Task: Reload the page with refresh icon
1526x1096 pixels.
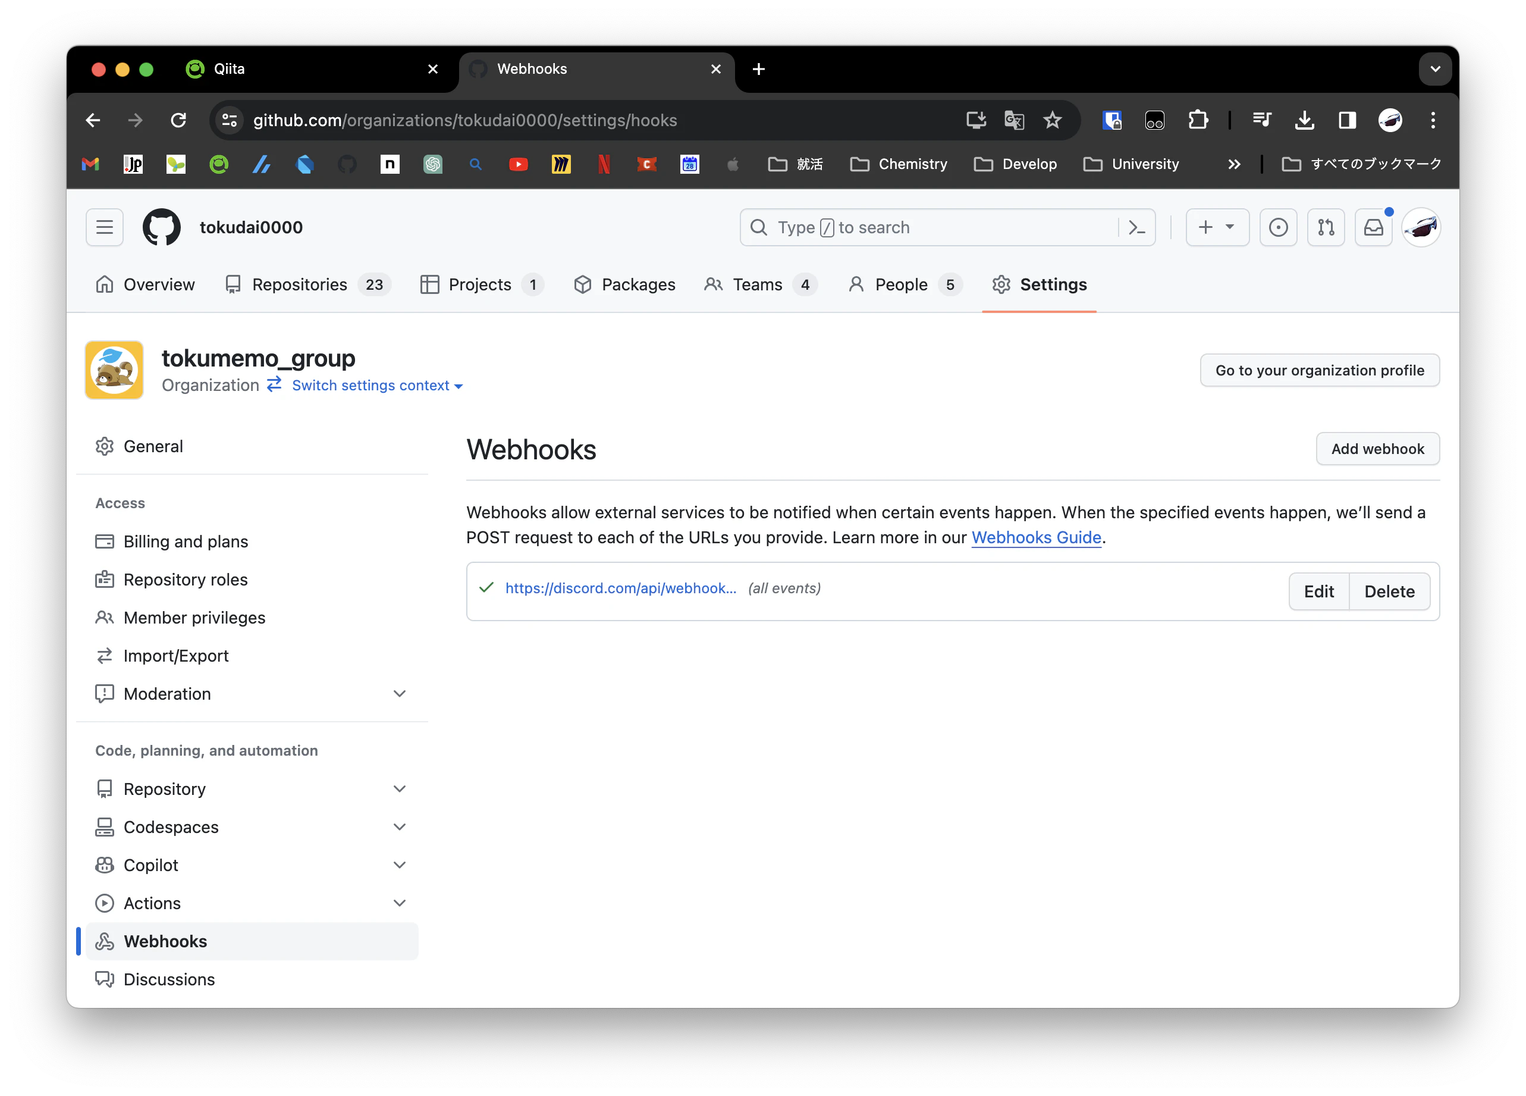Action: [178, 121]
